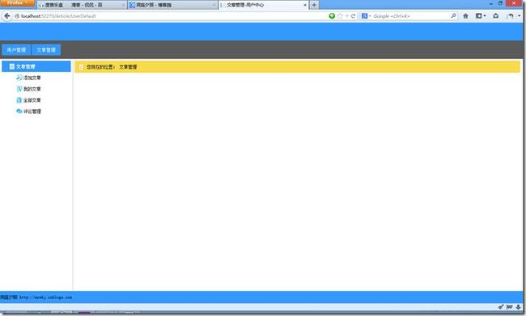The height and width of the screenshot is (316, 526).
Task: Open the 评论管理 sidebar link
Action: 32,112
